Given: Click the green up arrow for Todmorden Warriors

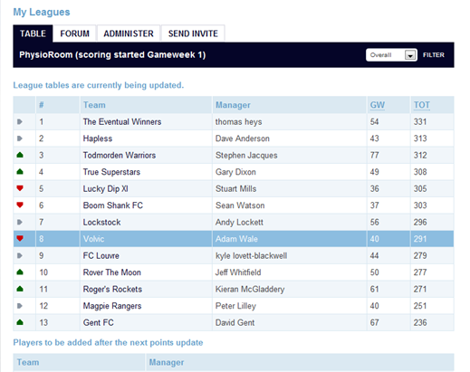Looking at the screenshot, I should pyautogui.click(x=20, y=155).
